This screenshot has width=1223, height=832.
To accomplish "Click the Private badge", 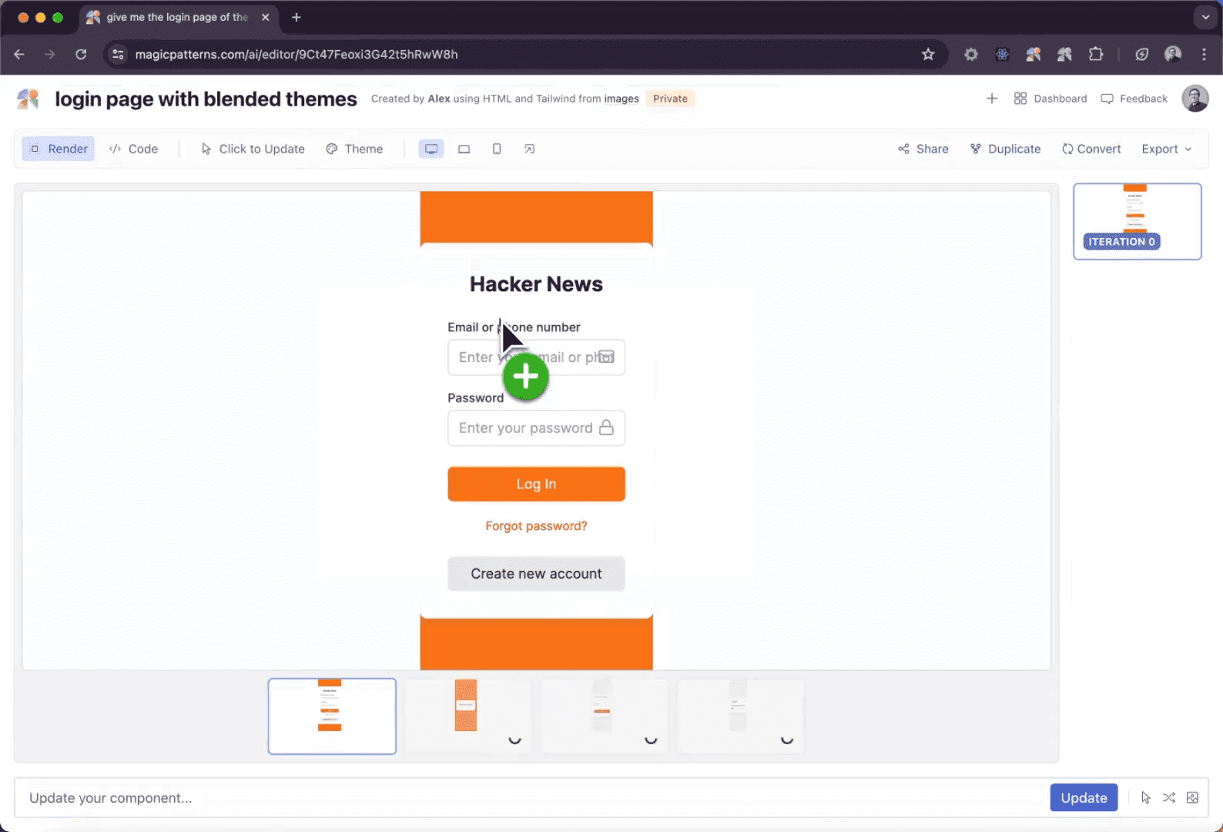I will tap(670, 99).
